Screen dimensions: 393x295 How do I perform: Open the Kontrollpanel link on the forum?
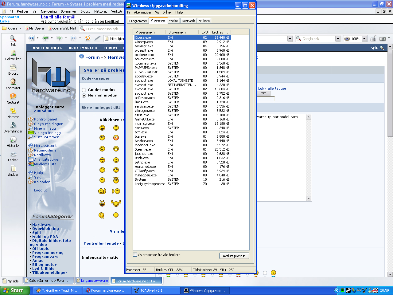45,119
